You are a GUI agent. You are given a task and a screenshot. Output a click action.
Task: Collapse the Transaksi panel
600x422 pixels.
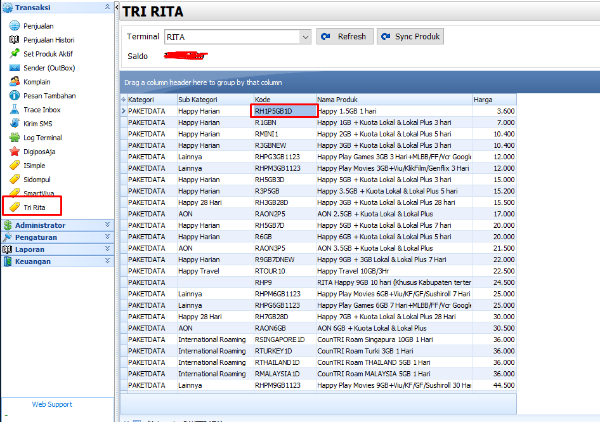pos(108,7)
